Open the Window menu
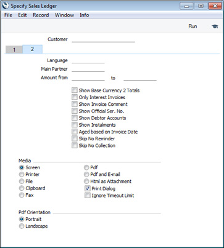The height and width of the screenshot is (248, 224). (64, 15)
